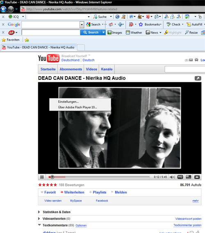Click the Ask logo icon

pos(11,32)
